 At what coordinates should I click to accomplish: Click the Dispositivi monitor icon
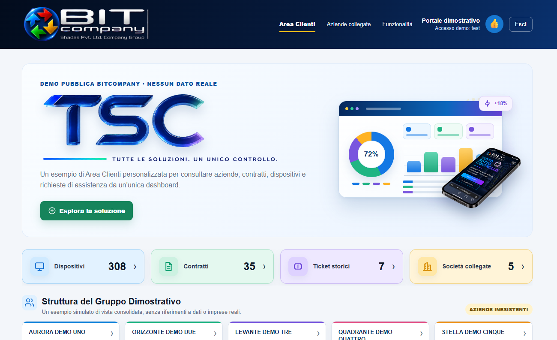pyautogui.click(x=40, y=267)
